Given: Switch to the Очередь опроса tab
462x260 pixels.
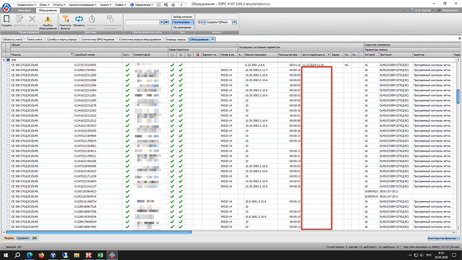Looking at the screenshot, I should click(175, 40).
